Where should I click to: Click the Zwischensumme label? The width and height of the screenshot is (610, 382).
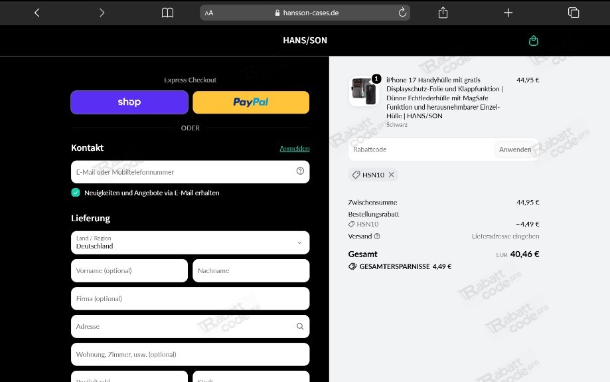[x=372, y=203]
